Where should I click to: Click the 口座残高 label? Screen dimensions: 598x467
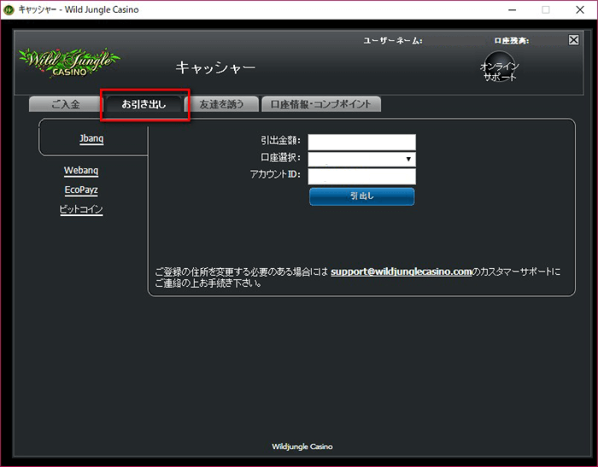point(512,40)
